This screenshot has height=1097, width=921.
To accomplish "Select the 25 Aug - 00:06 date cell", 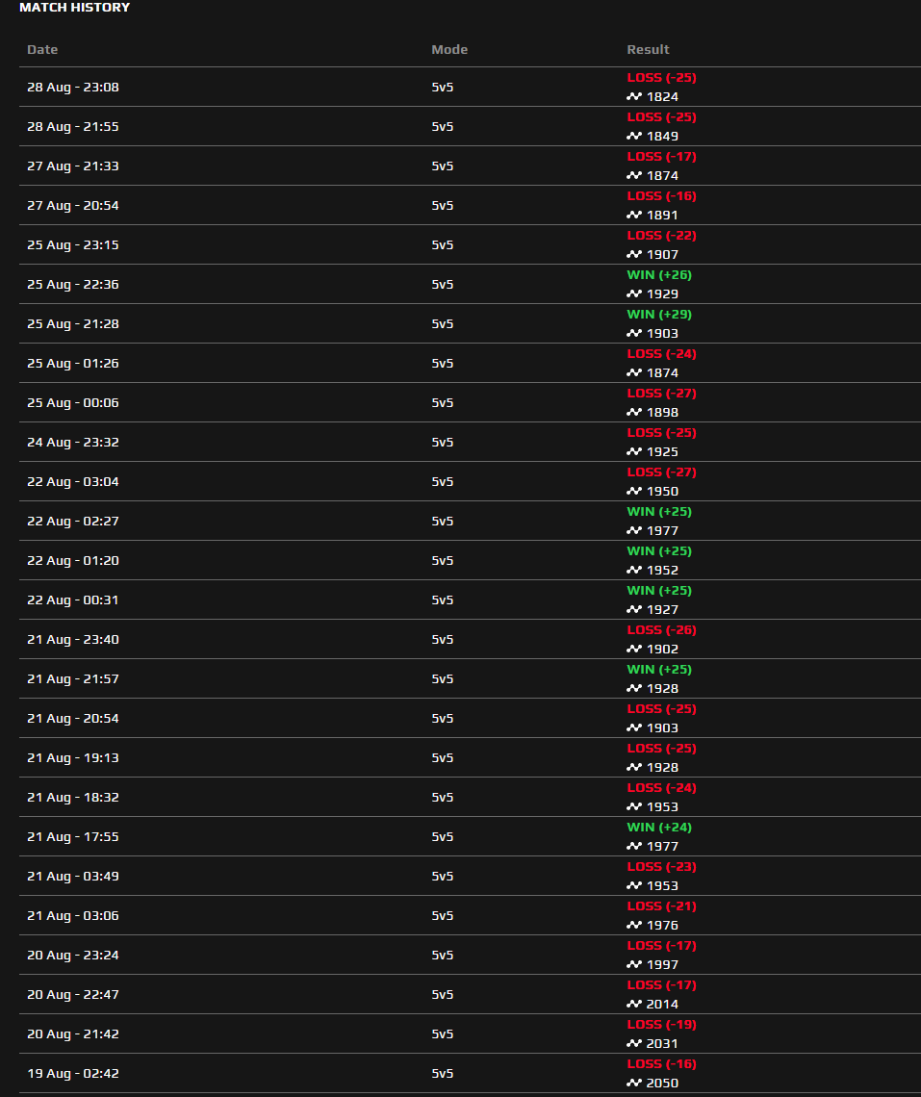I will (x=73, y=403).
